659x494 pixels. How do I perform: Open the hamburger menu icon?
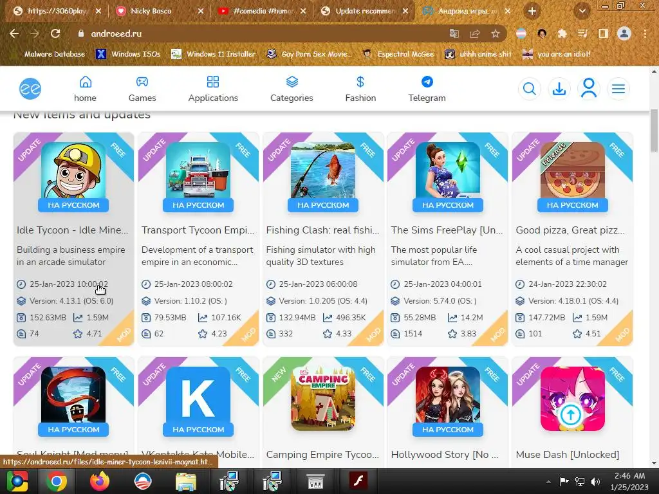[x=618, y=89]
